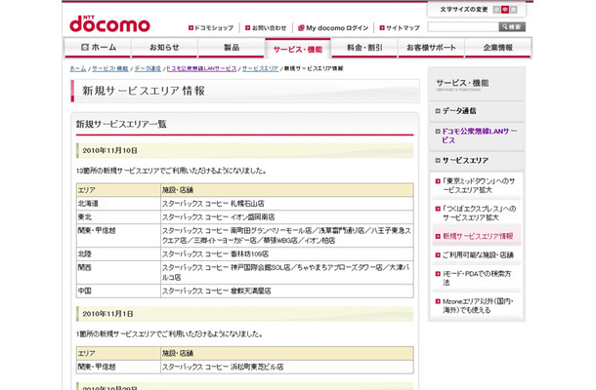Open ドコモ公衆無線LANサービス in the sidebar

click(x=479, y=136)
